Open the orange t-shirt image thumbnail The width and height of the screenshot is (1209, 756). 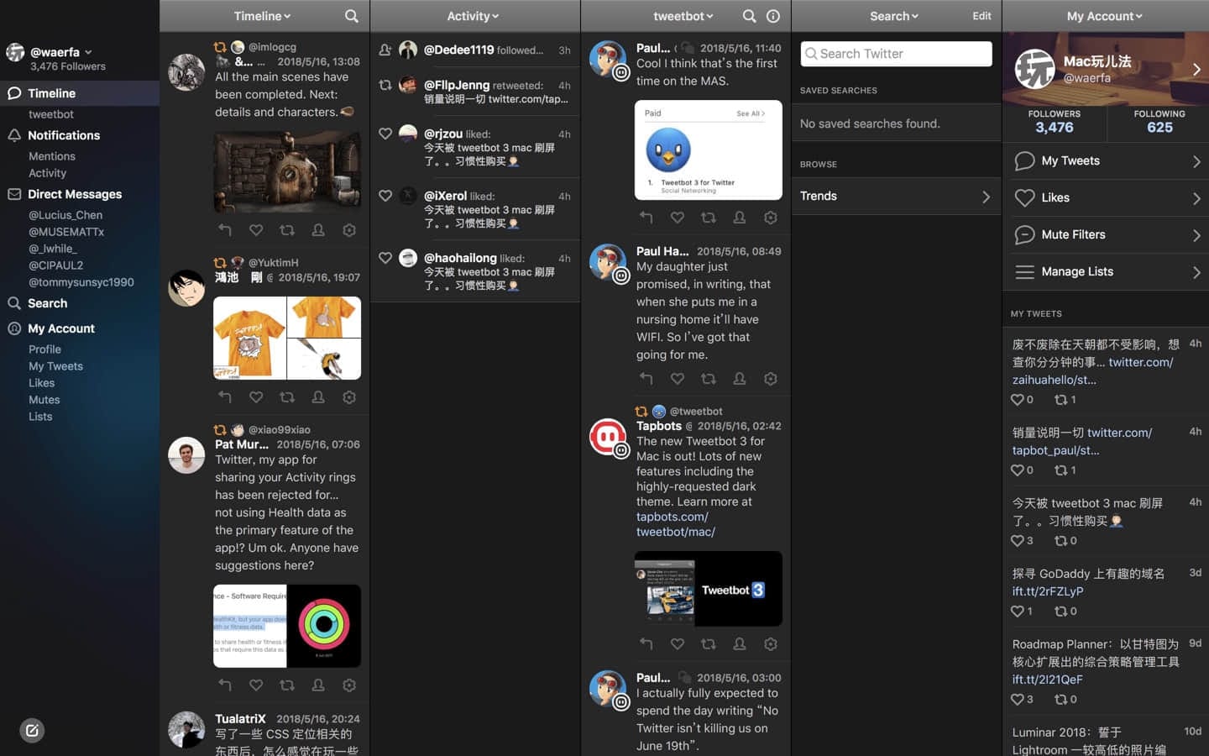(x=249, y=338)
